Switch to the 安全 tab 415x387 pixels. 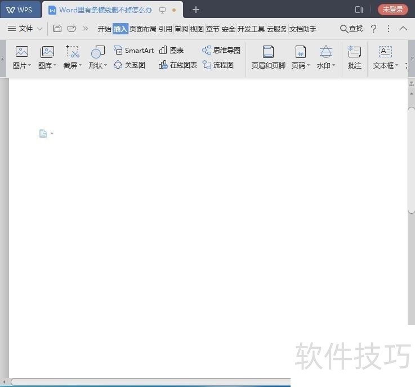point(229,29)
